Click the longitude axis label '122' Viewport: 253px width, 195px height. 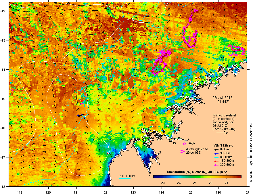click(x=105, y=192)
